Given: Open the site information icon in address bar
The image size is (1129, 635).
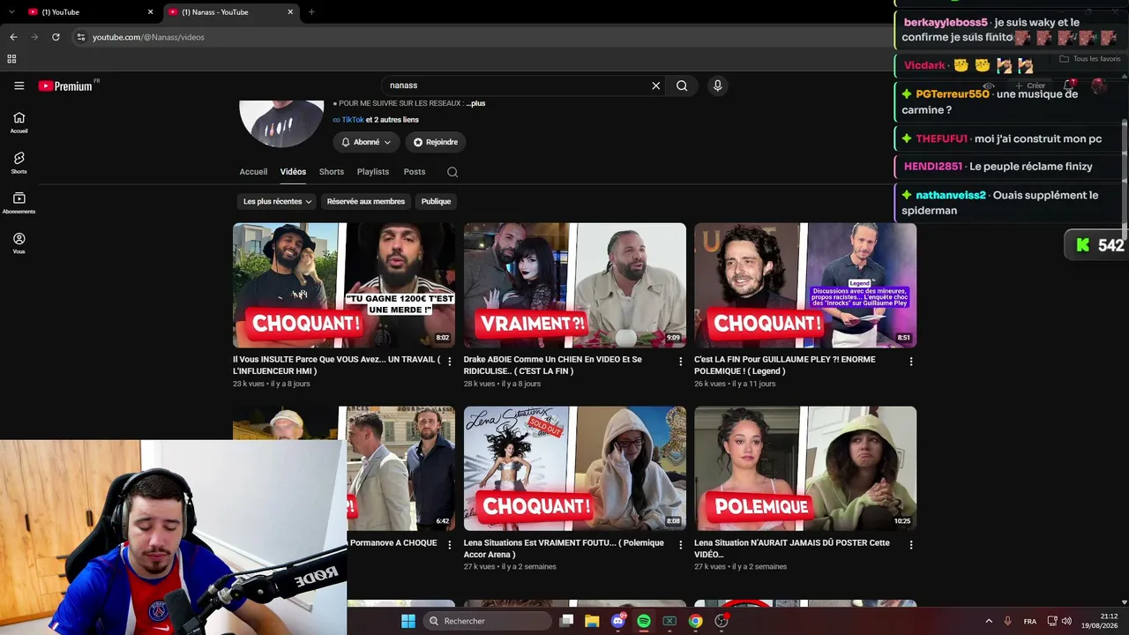Looking at the screenshot, I should (x=81, y=37).
